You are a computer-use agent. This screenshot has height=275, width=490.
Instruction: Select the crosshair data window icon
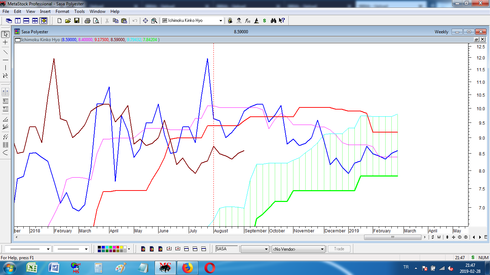145,21
